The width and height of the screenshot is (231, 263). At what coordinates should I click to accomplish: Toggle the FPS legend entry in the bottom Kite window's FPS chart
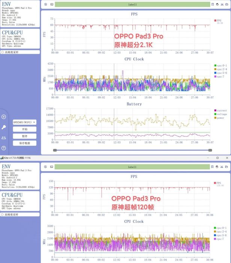pyautogui.click(x=217, y=183)
